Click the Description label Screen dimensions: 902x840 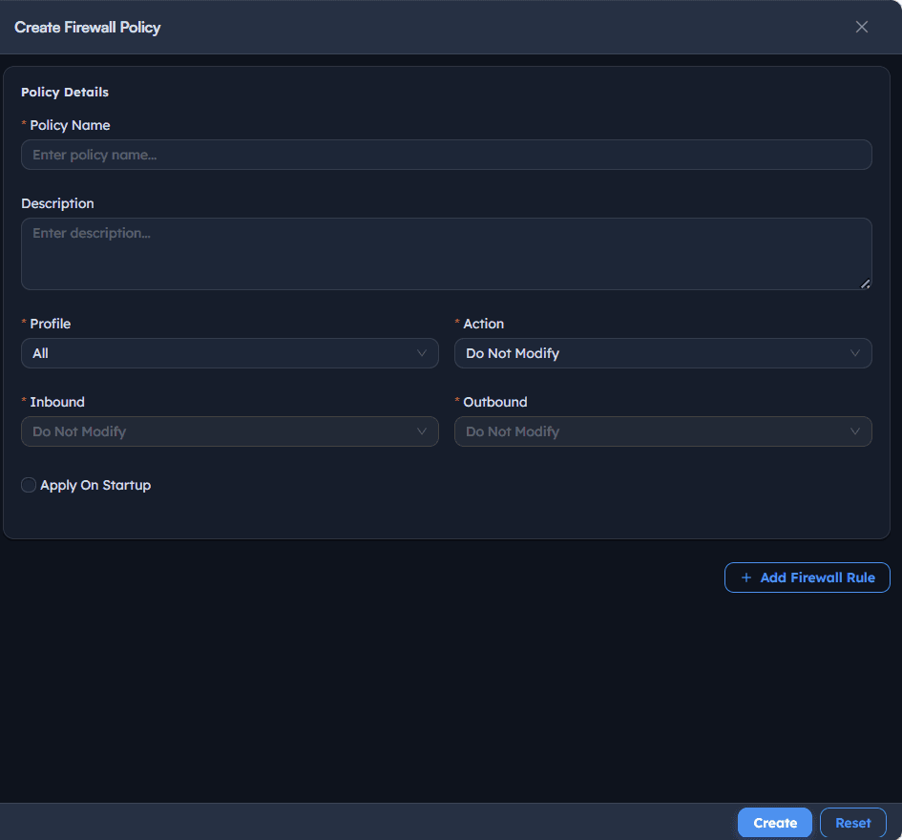[x=57, y=203]
